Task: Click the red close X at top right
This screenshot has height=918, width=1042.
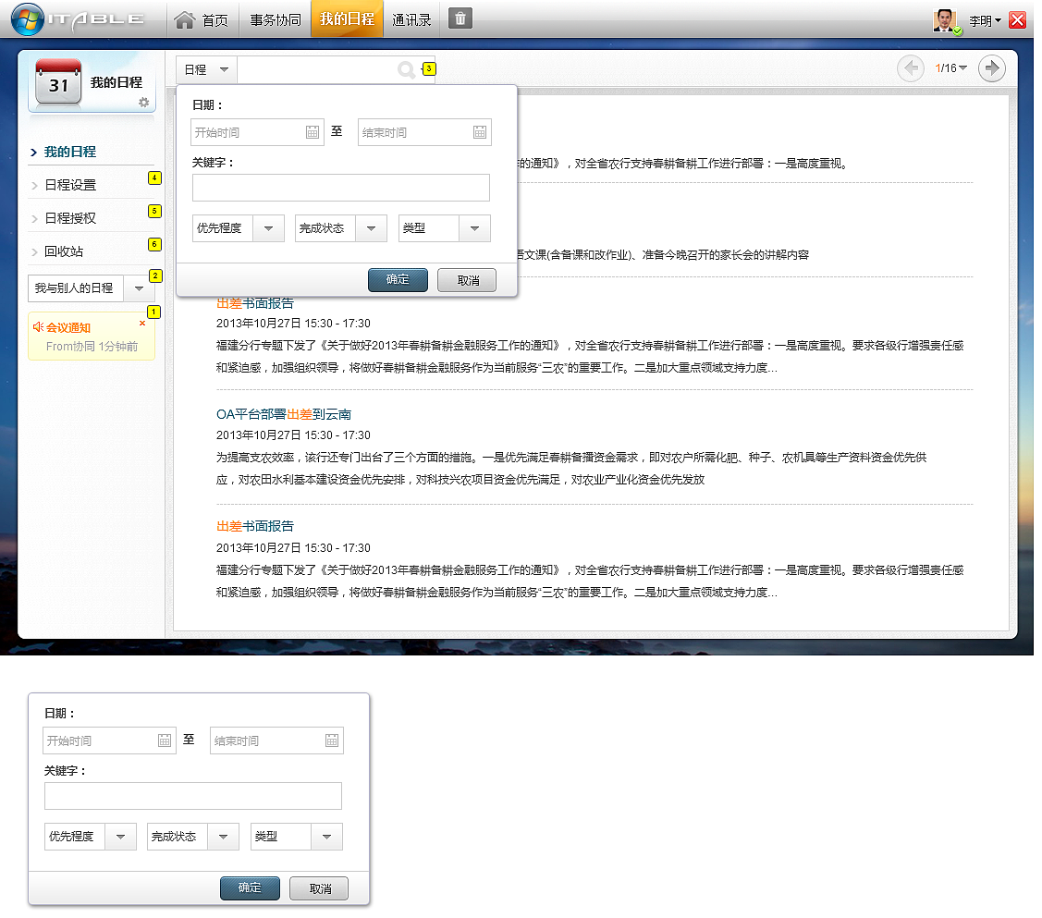Action: [1017, 20]
